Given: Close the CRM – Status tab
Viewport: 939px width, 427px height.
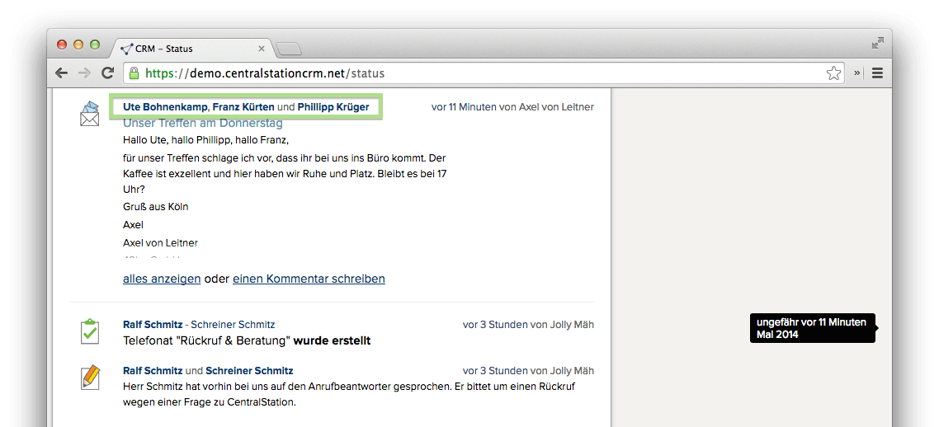Looking at the screenshot, I should [262, 49].
